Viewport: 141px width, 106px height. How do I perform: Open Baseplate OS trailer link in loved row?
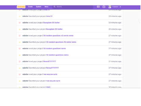(x=51, y=23)
